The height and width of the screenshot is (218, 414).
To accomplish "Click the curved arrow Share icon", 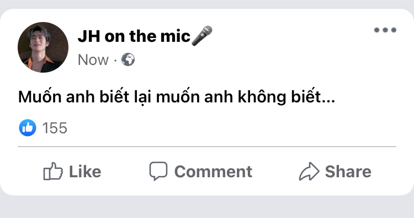I will pos(309,171).
